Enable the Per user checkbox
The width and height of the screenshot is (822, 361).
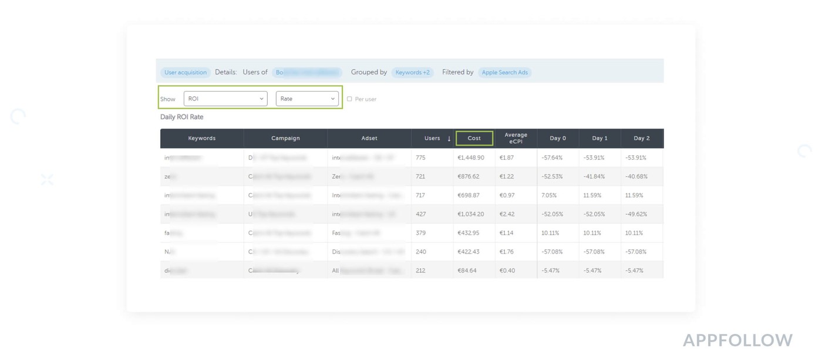click(349, 99)
